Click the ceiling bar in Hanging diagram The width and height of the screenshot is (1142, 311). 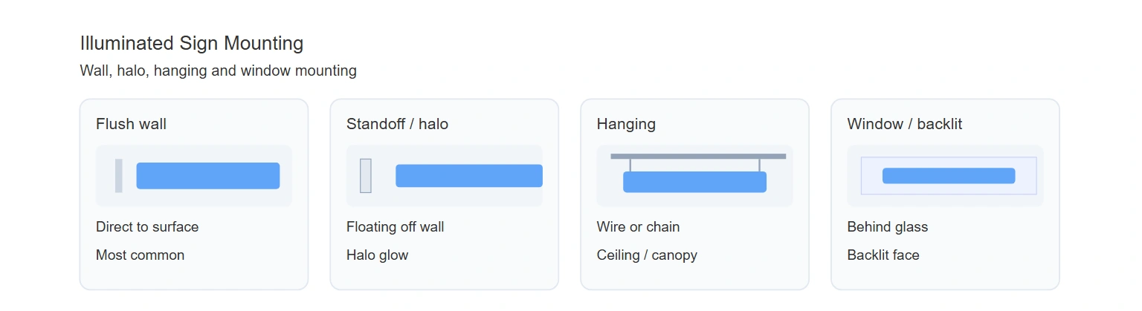[698, 156]
